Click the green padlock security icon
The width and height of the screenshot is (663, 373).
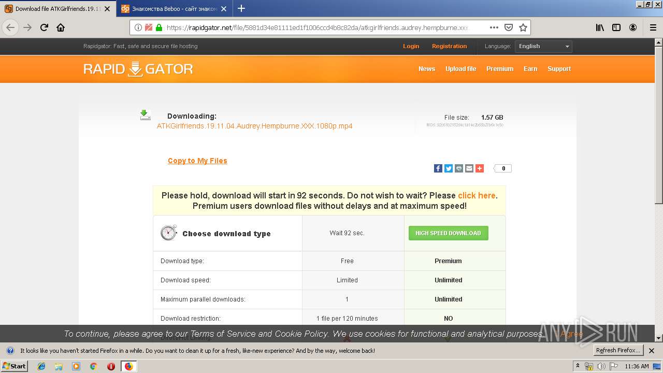click(159, 27)
